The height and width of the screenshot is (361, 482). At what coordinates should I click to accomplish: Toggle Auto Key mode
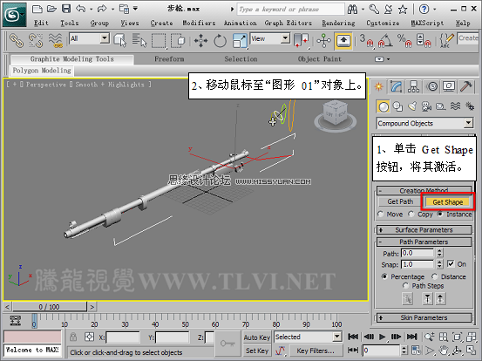(256, 337)
